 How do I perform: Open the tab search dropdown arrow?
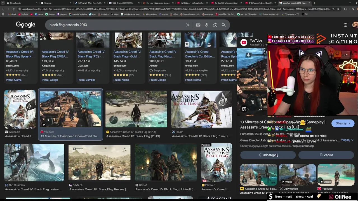click(x=3, y=3)
